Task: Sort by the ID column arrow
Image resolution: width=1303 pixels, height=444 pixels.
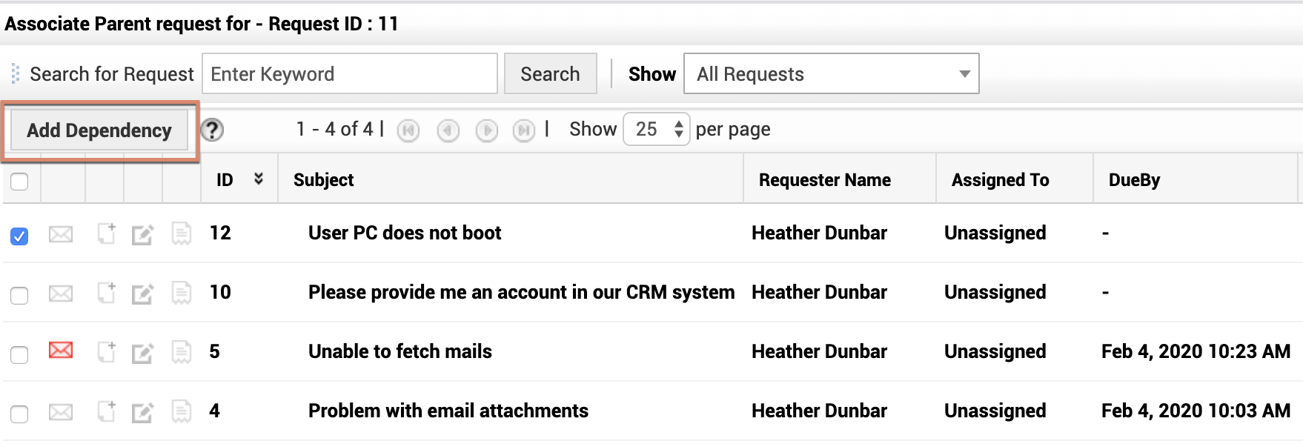Action: coord(259,179)
